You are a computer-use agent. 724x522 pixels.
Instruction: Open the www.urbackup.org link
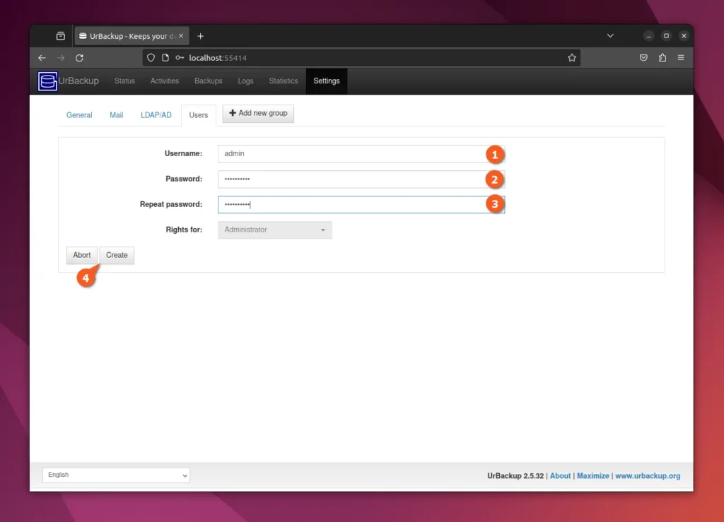click(x=648, y=475)
